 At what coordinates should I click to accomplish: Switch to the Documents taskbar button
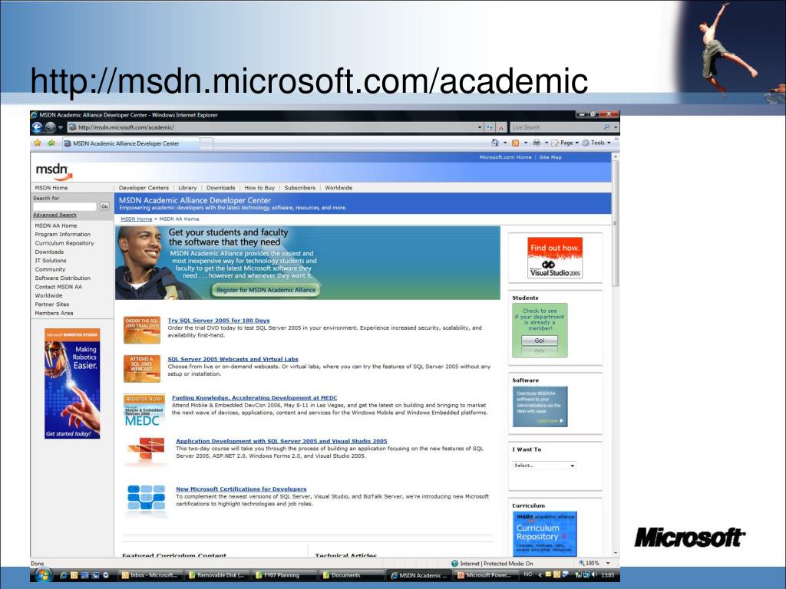pos(351,575)
